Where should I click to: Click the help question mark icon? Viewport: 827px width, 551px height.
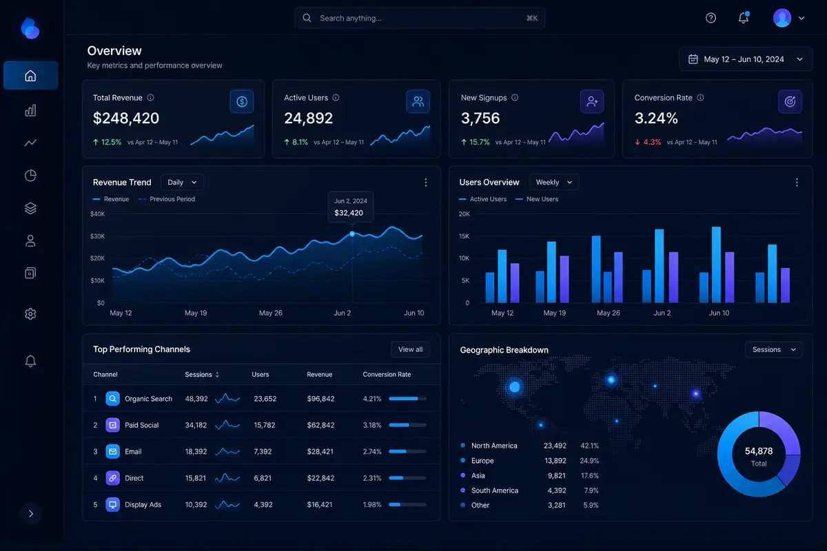click(x=711, y=19)
